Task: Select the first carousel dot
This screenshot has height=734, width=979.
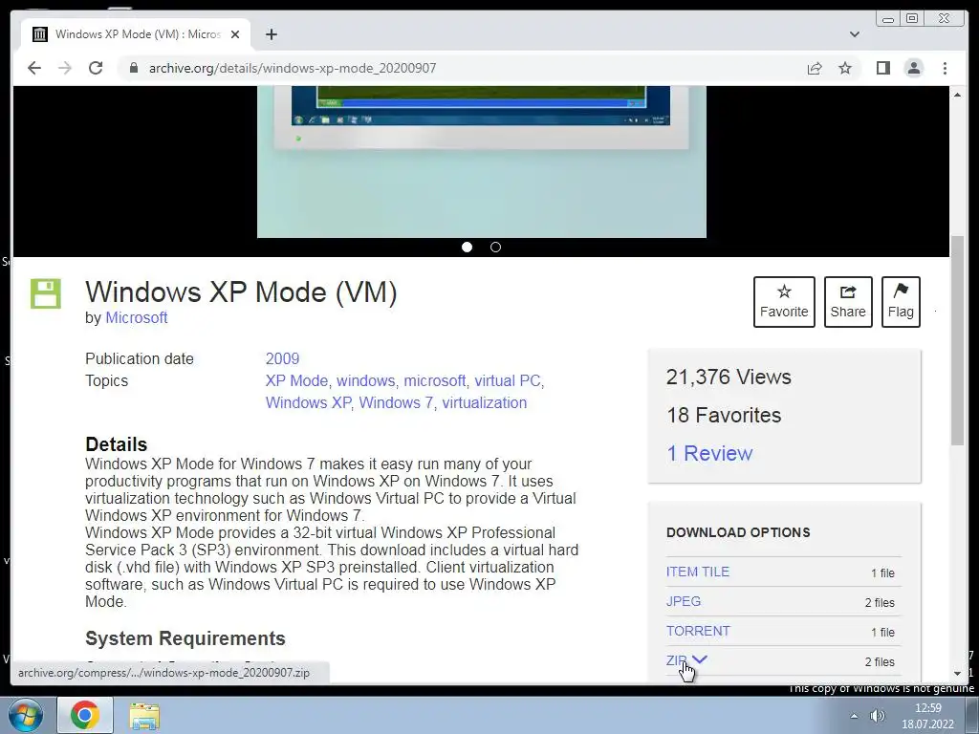Action: point(467,248)
